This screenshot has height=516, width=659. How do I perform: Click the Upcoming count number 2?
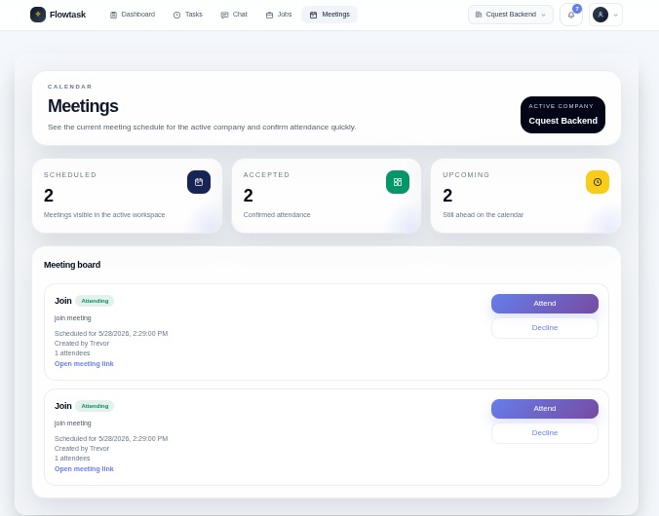[x=447, y=196]
